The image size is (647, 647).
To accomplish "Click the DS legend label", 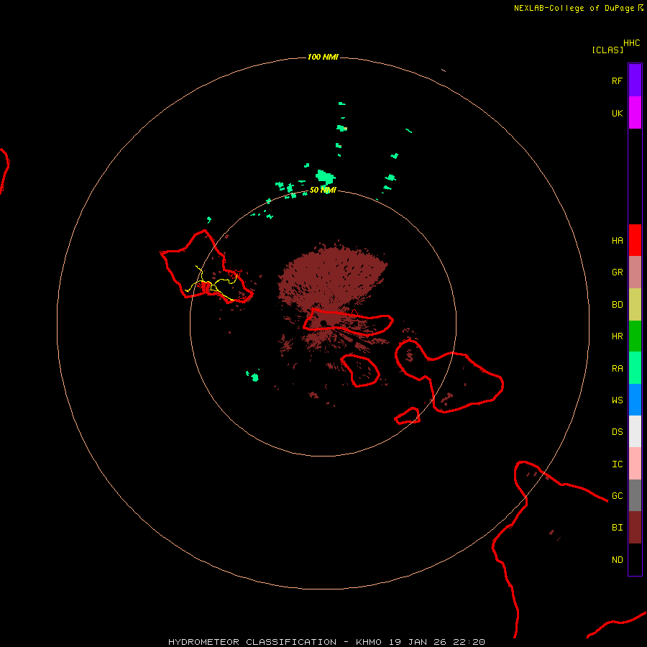I will [617, 432].
